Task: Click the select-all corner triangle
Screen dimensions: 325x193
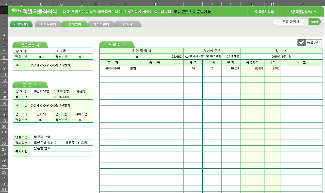Action: [x=6, y=4]
